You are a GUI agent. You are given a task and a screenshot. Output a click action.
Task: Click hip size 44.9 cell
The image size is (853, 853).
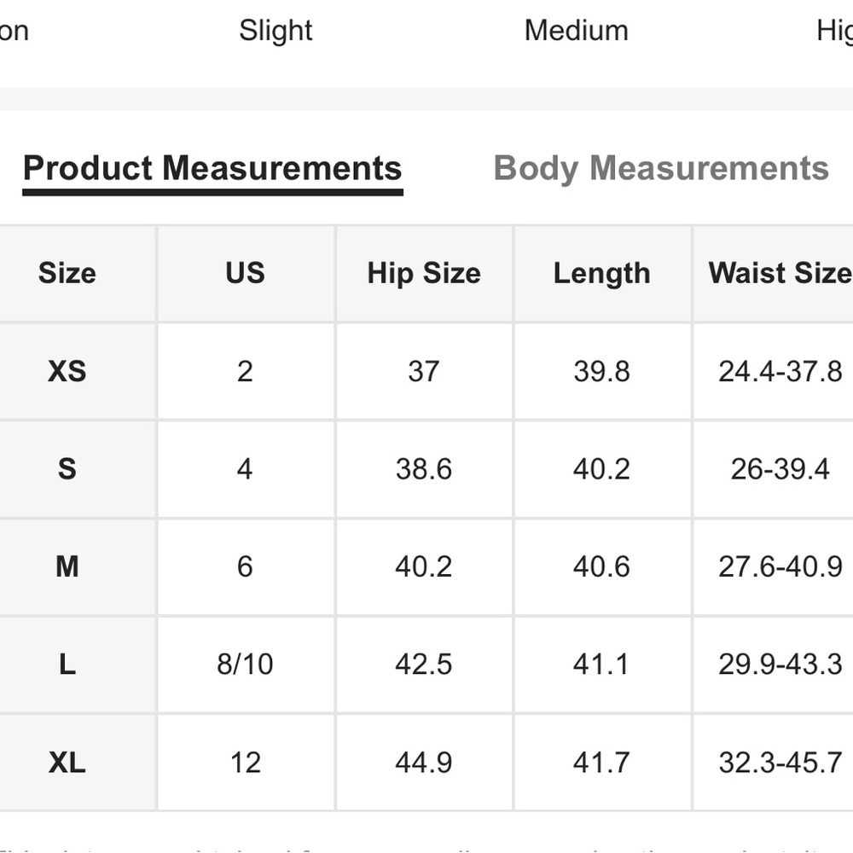click(x=424, y=762)
